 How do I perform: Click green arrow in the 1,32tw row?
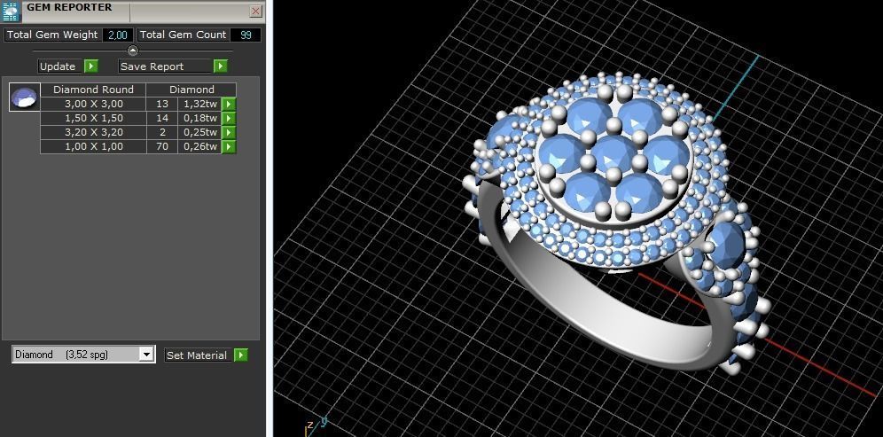pos(229,105)
